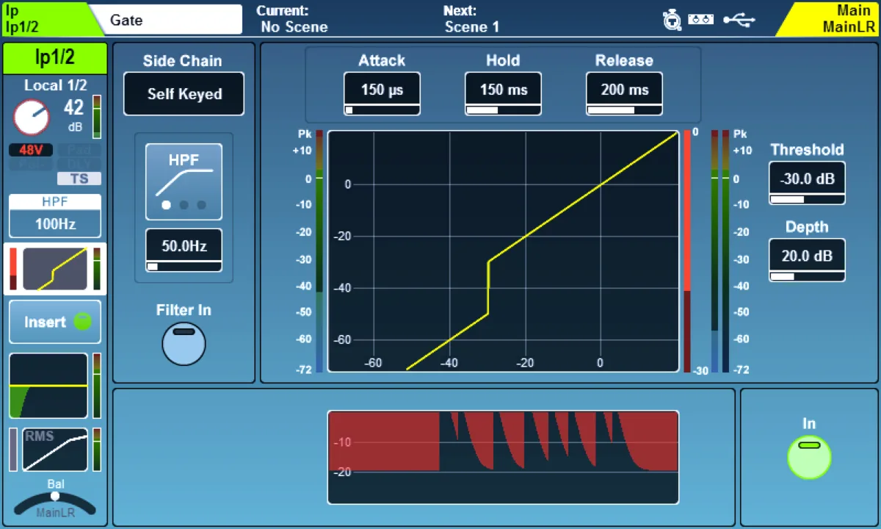Image resolution: width=881 pixels, height=529 pixels.
Task: Click the right output level meters
Action: click(720, 251)
